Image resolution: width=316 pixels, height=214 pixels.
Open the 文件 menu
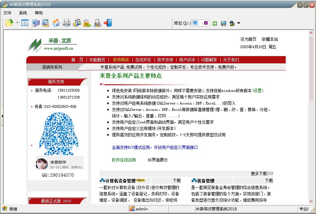[x=7, y=13]
